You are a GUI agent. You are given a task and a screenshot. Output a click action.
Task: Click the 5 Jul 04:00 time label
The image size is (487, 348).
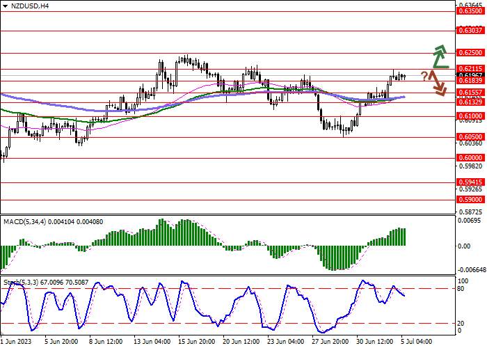click(x=417, y=342)
